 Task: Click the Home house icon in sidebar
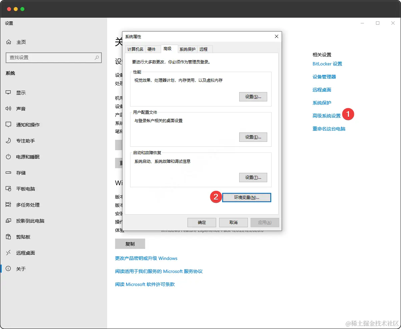click(9, 42)
